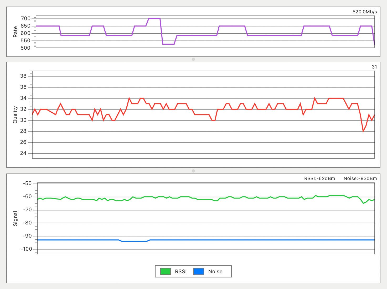This screenshot has height=289, width=387.
Task: Click the -80 tick label on Signal axis
Action: pyautogui.click(x=27, y=223)
